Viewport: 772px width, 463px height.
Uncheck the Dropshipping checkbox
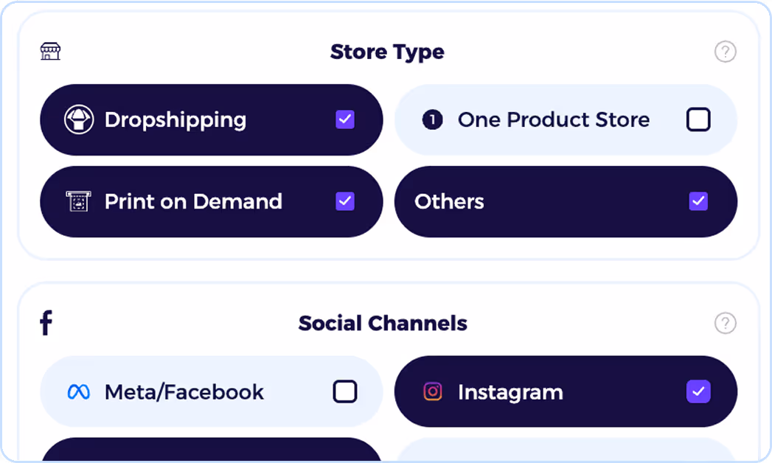click(x=345, y=119)
